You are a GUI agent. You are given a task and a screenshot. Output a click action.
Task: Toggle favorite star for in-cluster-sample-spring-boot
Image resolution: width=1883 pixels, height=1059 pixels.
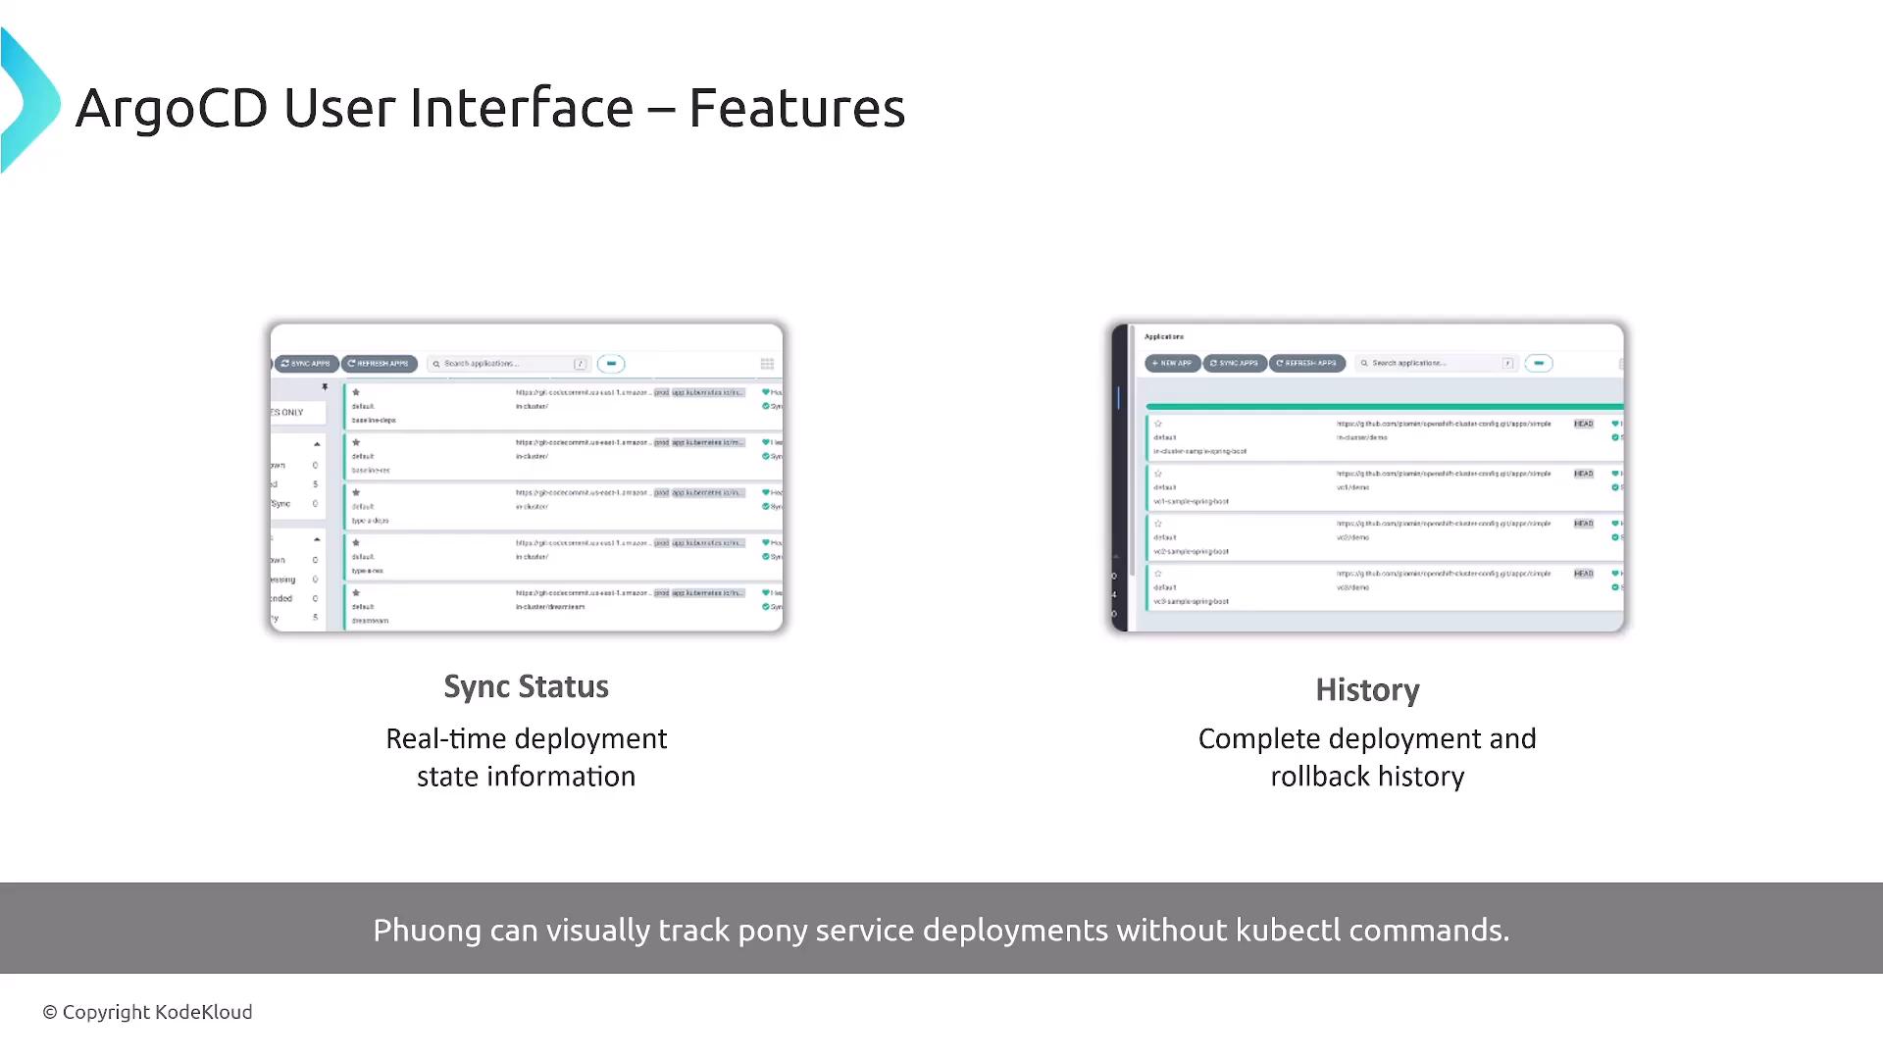click(x=1158, y=424)
